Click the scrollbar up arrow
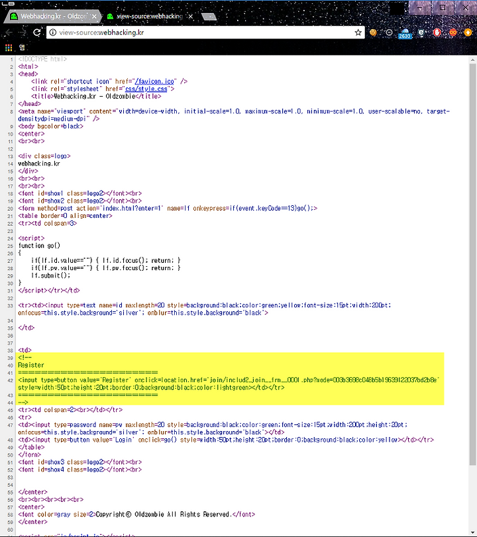Screen dimensions: 477x537 tap(473, 60)
